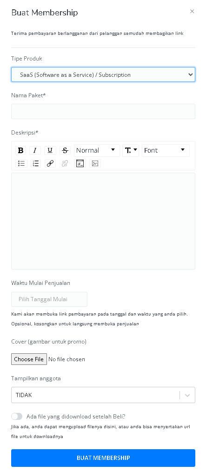Toggle strikethrough formatting in description editor
The image size is (206, 472).
tap(65, 150)
